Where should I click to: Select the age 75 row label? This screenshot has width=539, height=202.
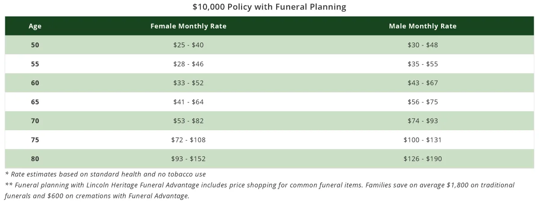35,140
